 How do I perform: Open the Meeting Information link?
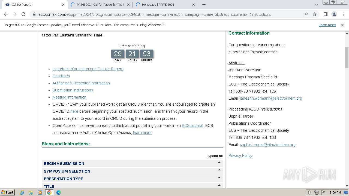click(x=70, y=97)
